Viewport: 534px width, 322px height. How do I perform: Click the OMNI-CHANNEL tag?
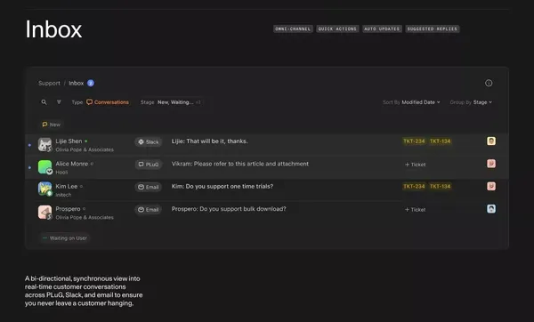[x=293, y=29]
